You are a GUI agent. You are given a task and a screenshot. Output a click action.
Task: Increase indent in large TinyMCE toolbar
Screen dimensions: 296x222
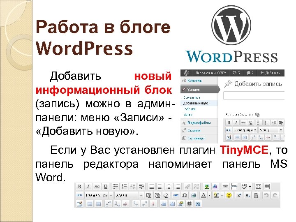tap(141, 187)
